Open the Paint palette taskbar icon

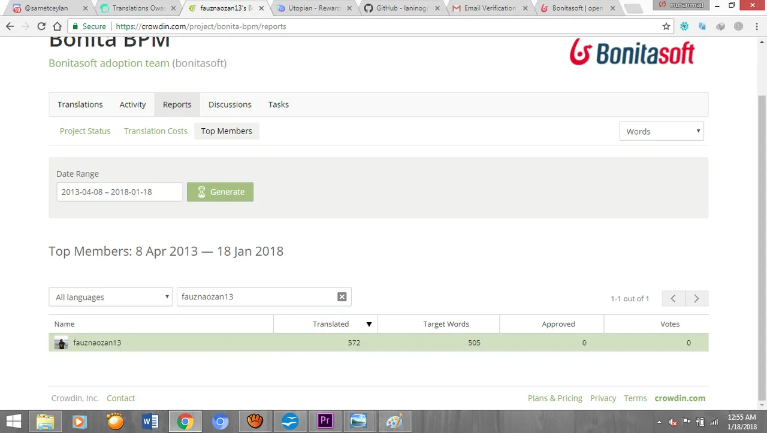click(x=394, y=422)
